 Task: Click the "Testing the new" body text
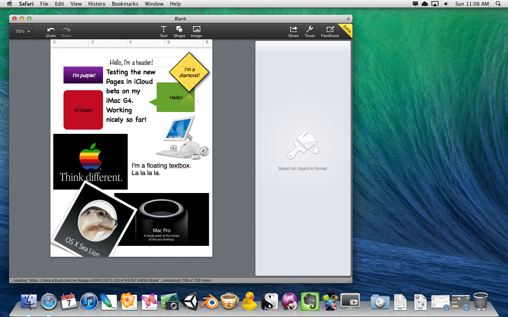pyautogui.click(x=131, y=72)
